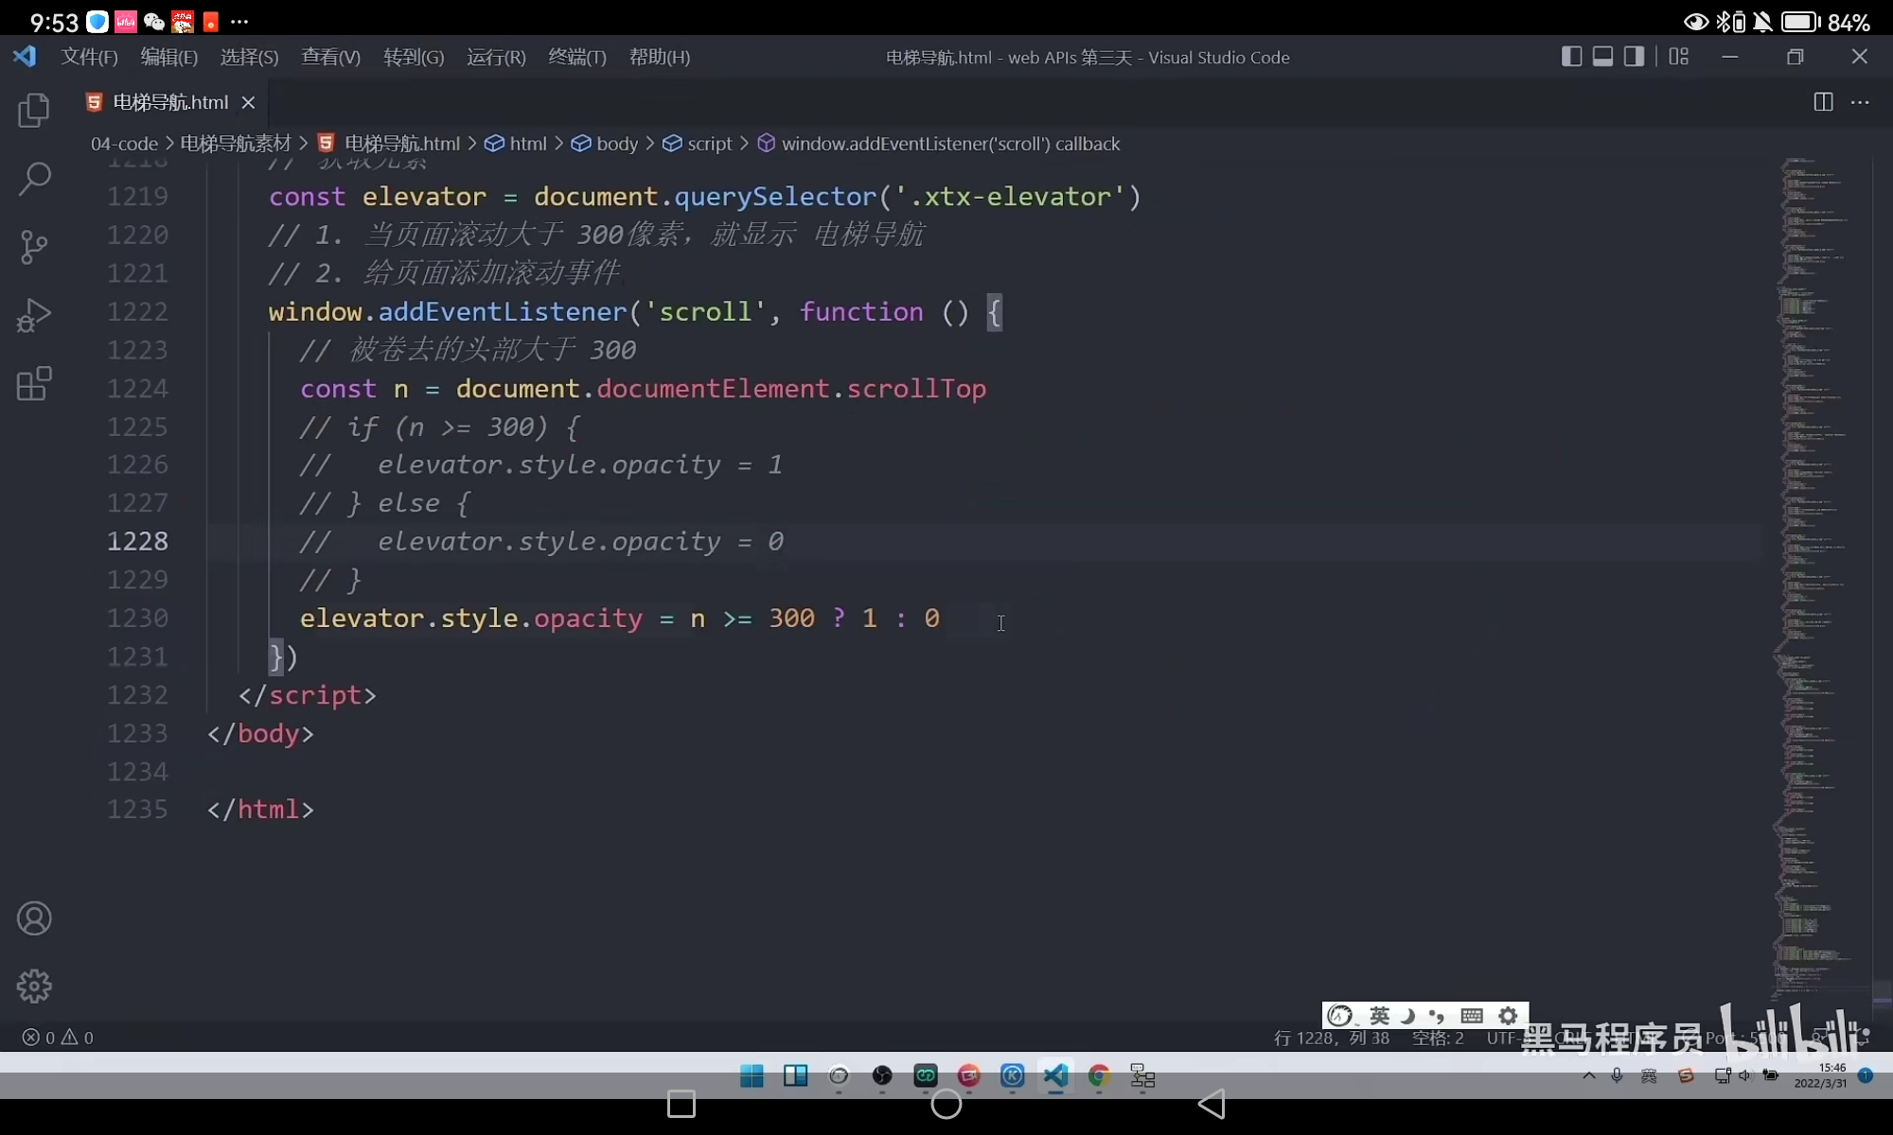Open the 查看(V) menu

pos(329,57)
